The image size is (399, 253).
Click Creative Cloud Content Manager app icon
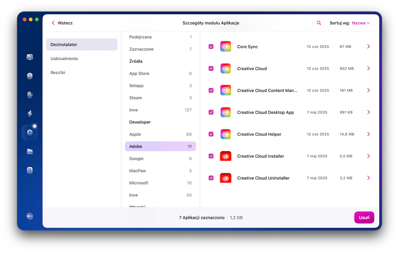coord(225,90)
